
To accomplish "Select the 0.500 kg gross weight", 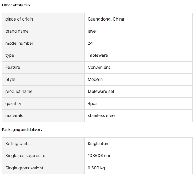I will click(96, 168).
